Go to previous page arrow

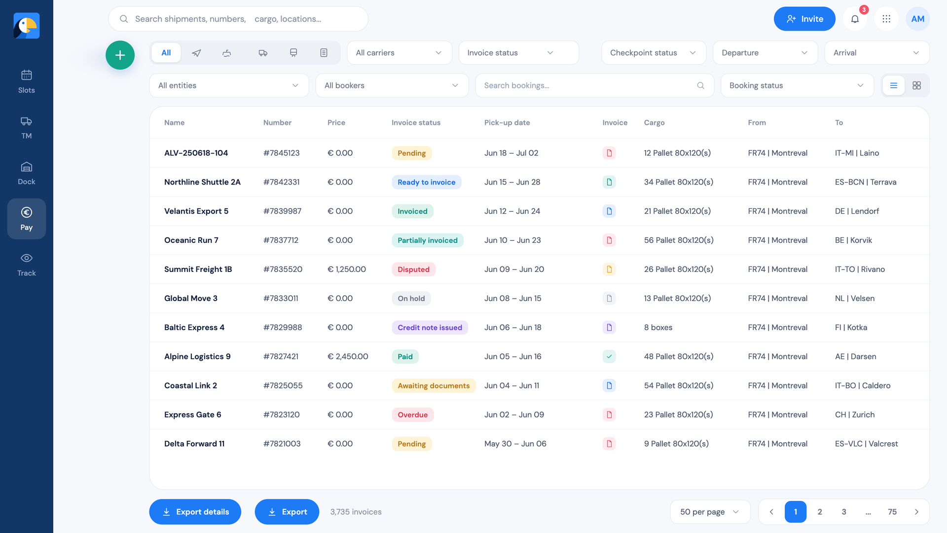point(771,512)
